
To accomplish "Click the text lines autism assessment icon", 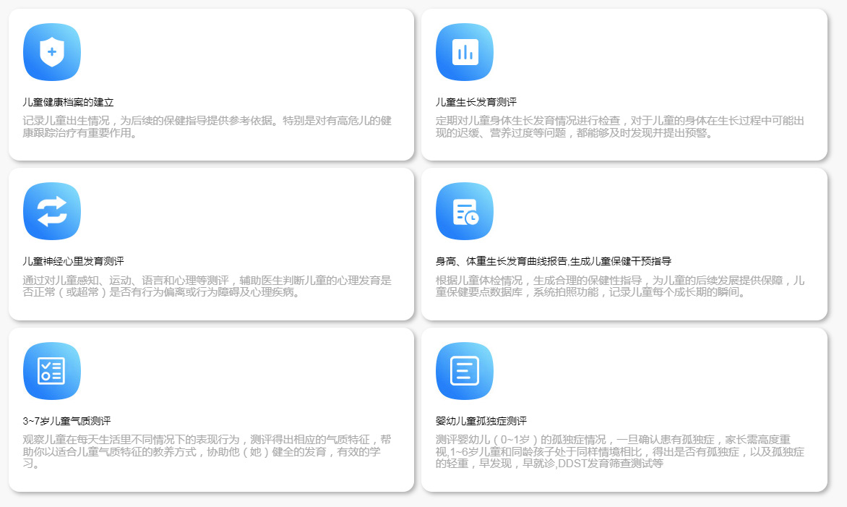I will pyautogui.click(x=465, y=371).
